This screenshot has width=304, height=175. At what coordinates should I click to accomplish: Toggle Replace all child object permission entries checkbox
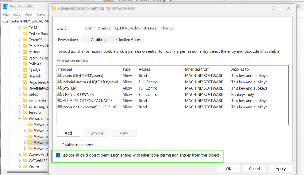click(58, 155)
